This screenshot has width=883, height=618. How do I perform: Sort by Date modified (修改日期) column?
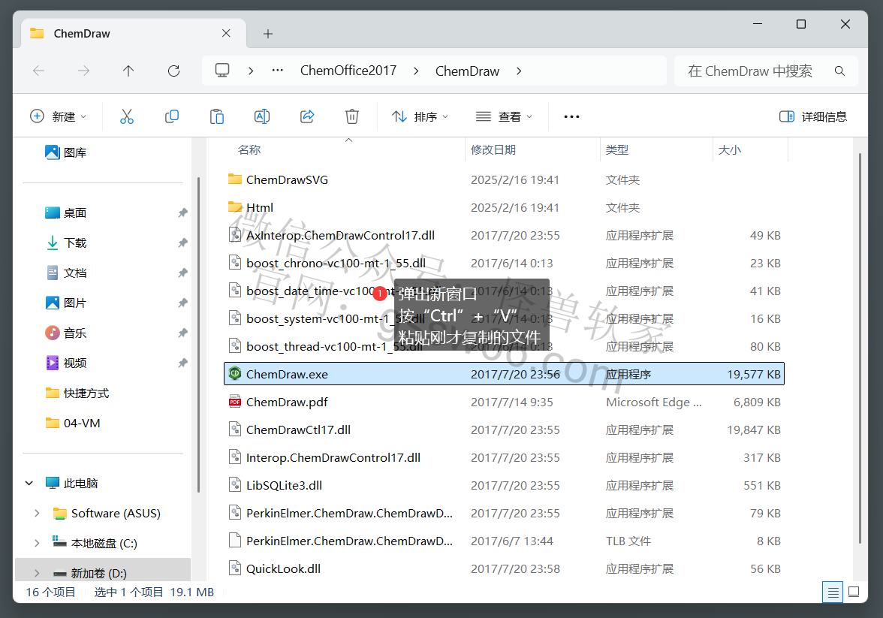coord(493,150)
